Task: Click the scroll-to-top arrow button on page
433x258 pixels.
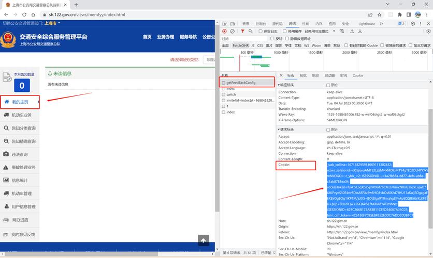Action: tap(204, 240)
